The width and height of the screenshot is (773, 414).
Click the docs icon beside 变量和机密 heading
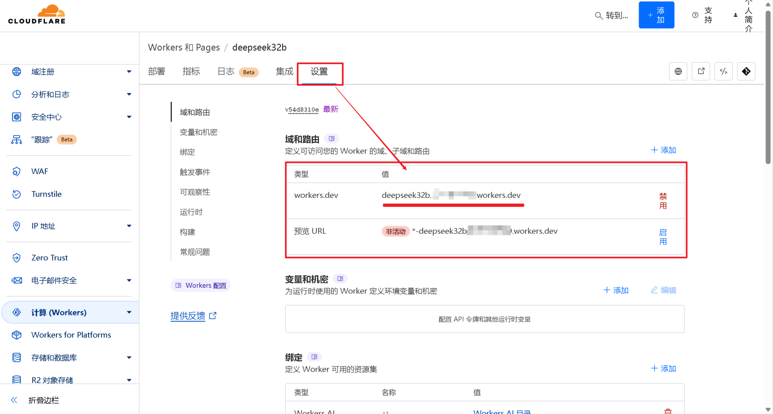click(340, 279)
